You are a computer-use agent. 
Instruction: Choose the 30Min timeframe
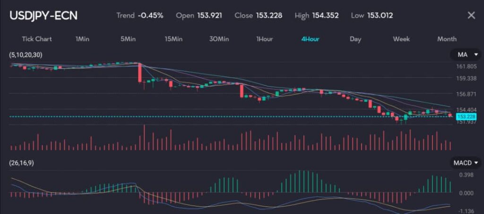(219, 39)
